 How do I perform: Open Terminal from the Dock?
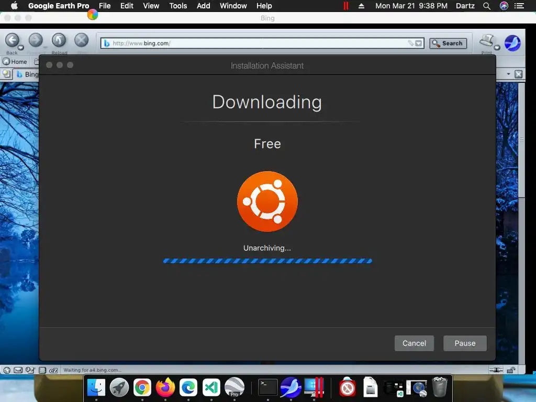pos(267,387)
